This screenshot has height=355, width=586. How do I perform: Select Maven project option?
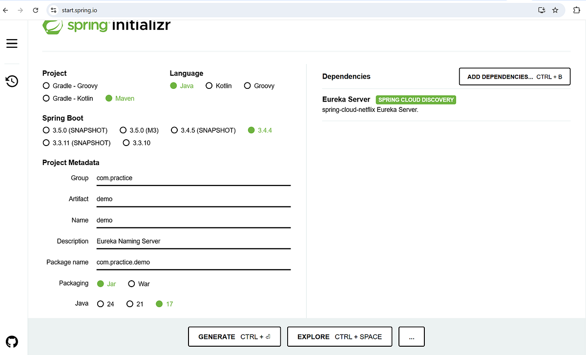(120, 98)
